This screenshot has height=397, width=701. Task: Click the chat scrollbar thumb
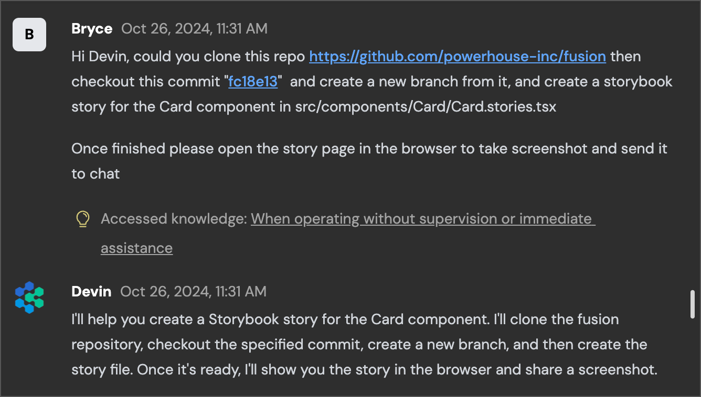tap(693, 304)
